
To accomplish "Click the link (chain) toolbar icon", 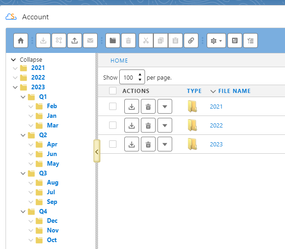I will [191, 41].
